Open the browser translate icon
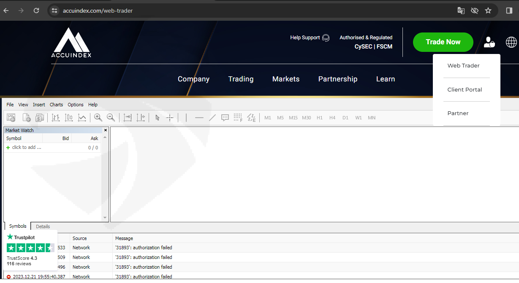This screenshot has height=283, width=519. 461,11
